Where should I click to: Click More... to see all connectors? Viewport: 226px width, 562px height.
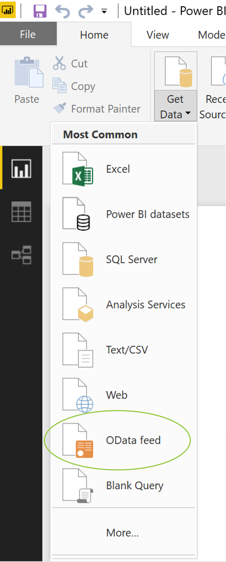122,533
